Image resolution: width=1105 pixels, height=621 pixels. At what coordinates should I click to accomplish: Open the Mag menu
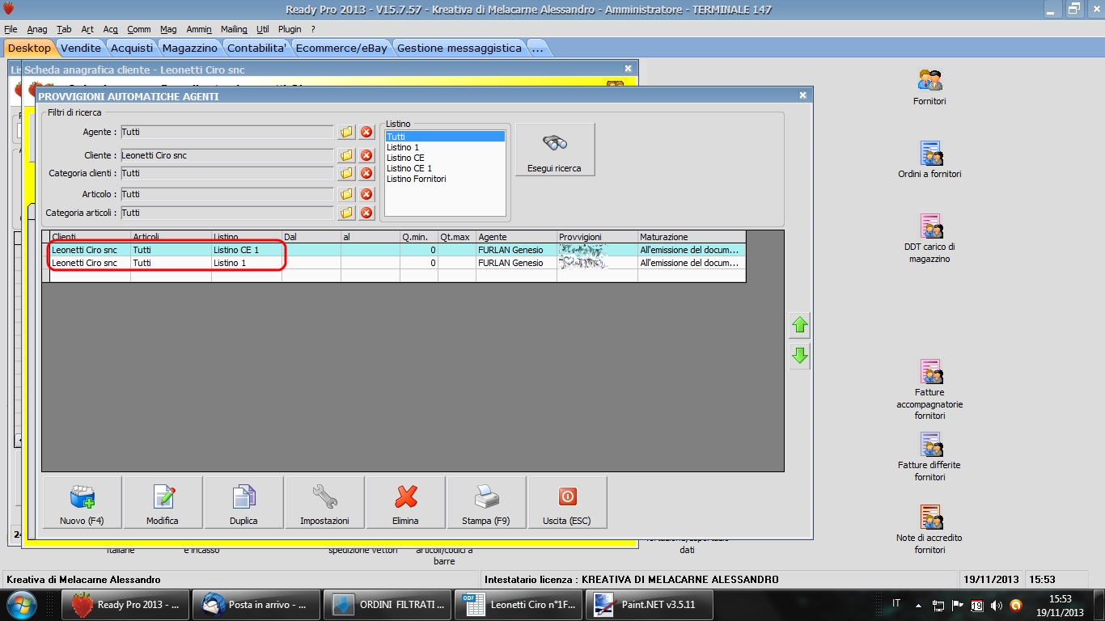click(168, 29)
